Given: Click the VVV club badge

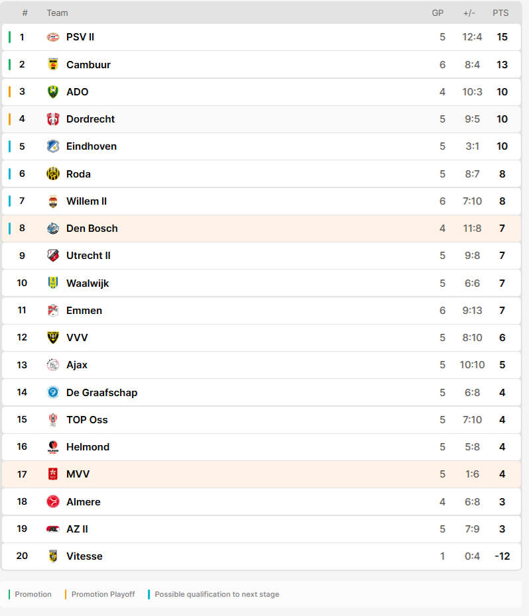Looking at the screenshot, I should pos(53,337).
